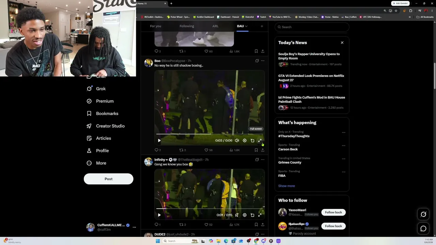Viewport: 436px width, 245px height.
Task: Click the Post button
Action: click(109, 179)
